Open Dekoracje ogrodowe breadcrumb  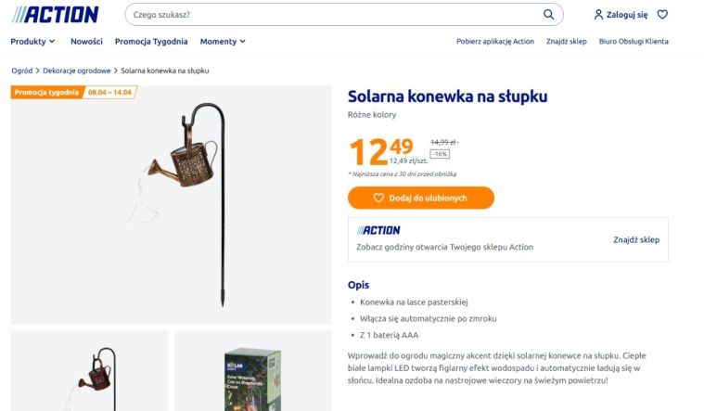coord(76,71)
